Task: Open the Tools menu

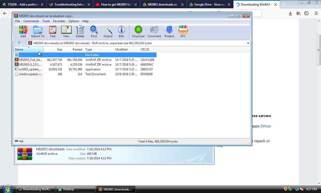Action: [46, 21]
